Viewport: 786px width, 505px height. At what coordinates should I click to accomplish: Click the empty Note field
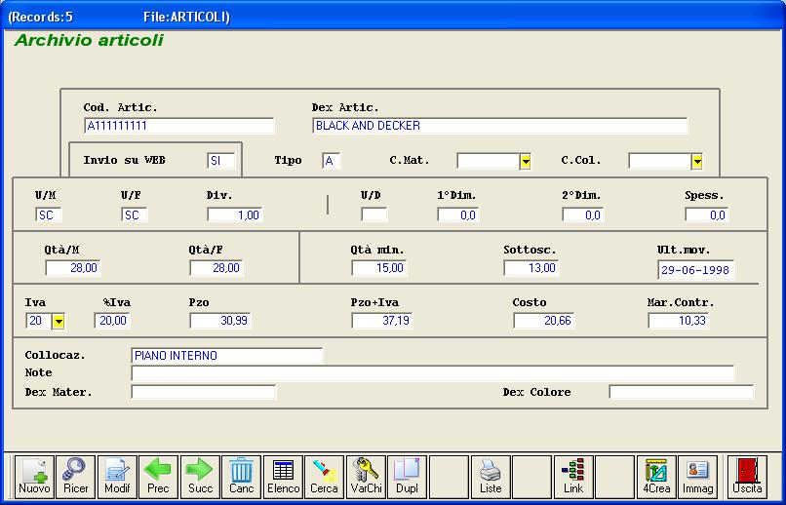pos(433,373)
